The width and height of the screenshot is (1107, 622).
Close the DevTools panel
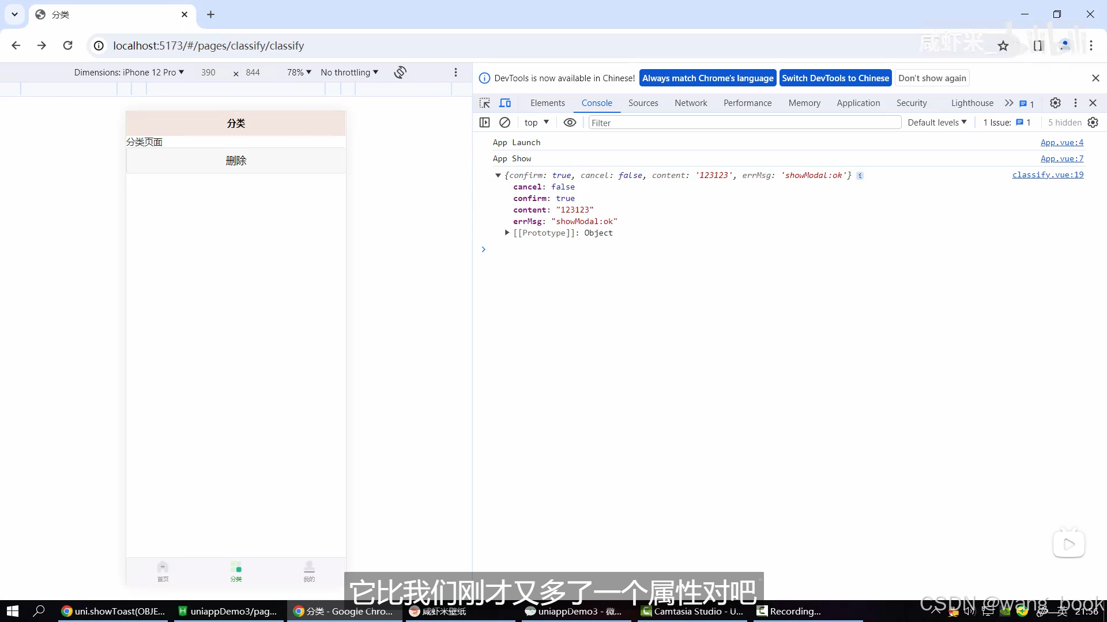point(1093,103)
